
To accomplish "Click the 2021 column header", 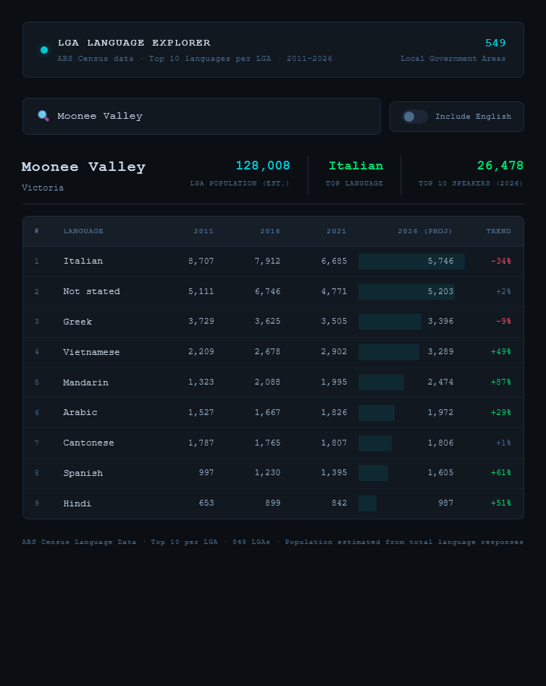I will click(336, 231).
